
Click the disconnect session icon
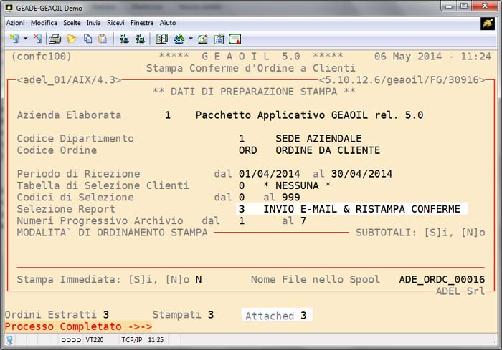coord(37,39)
